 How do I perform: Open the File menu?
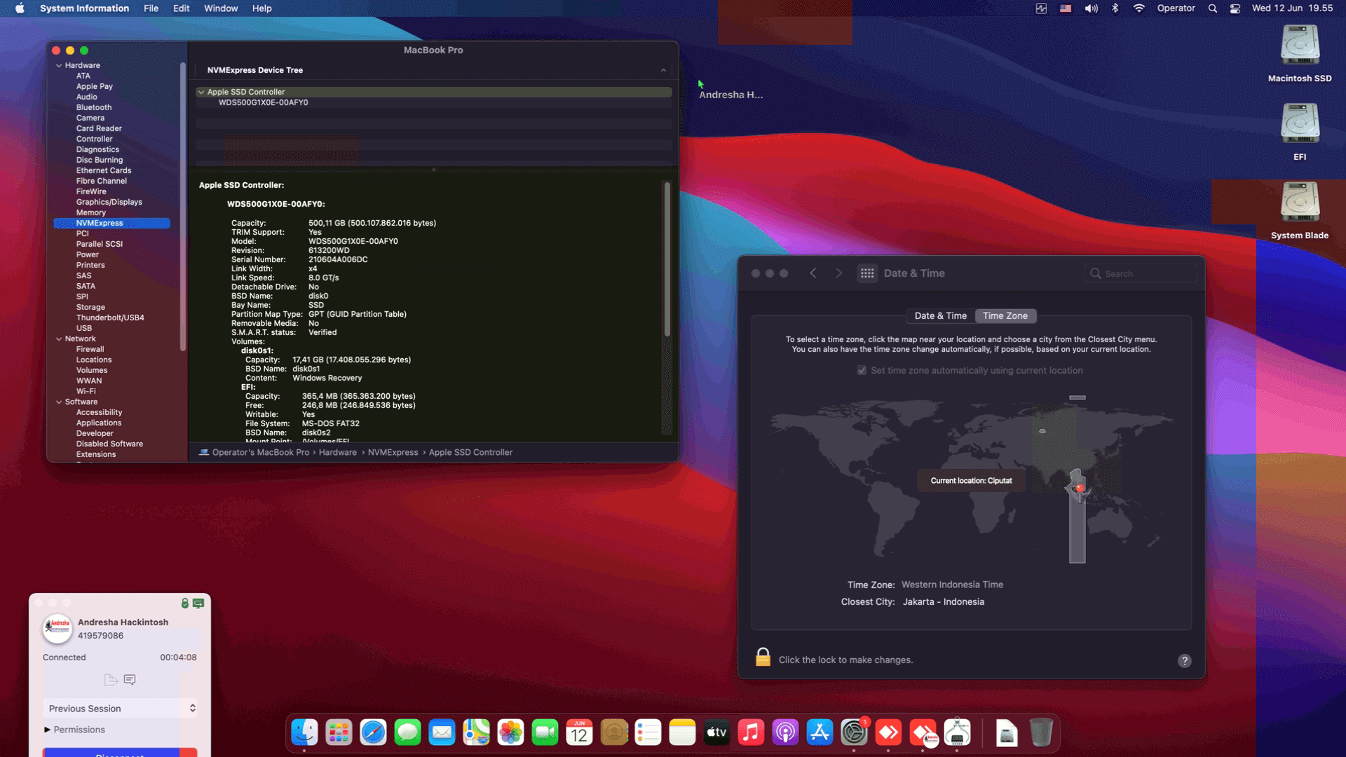tap(151, 8)
